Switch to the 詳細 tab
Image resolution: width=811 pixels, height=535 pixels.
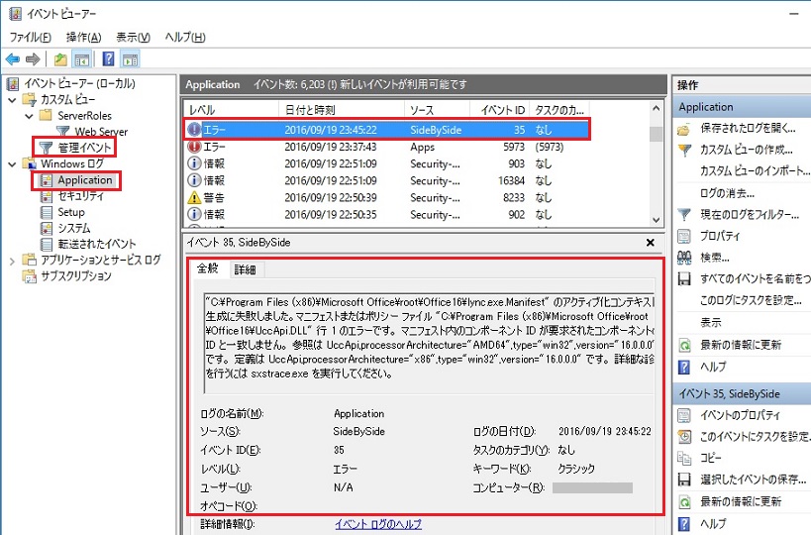point(246,269)
